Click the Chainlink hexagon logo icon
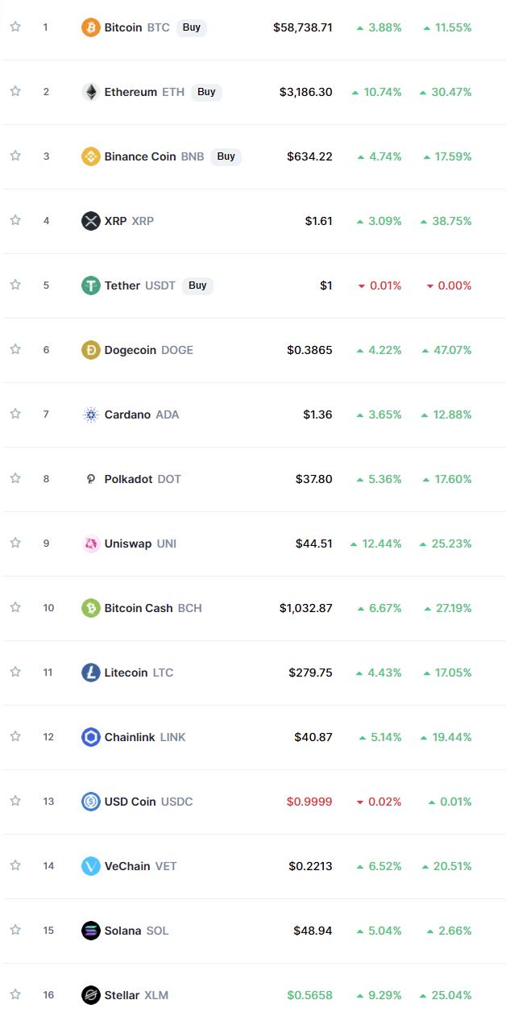 (x=91, y=737)
